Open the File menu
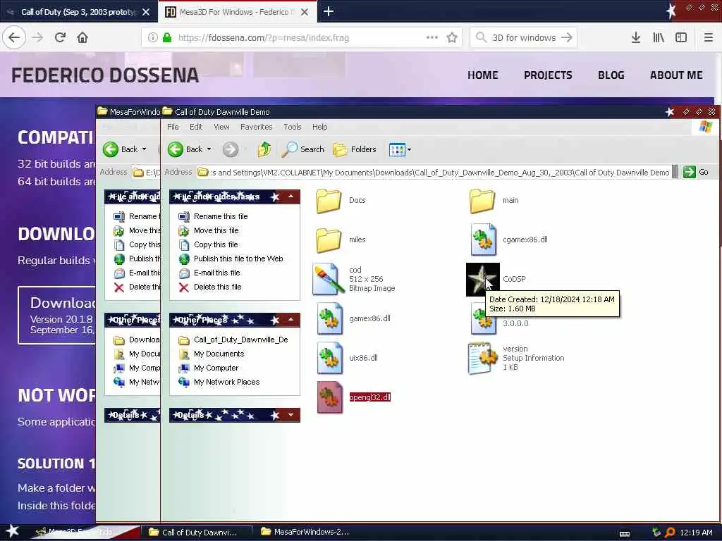Screen dimensions: 722x541 point(173,127)
